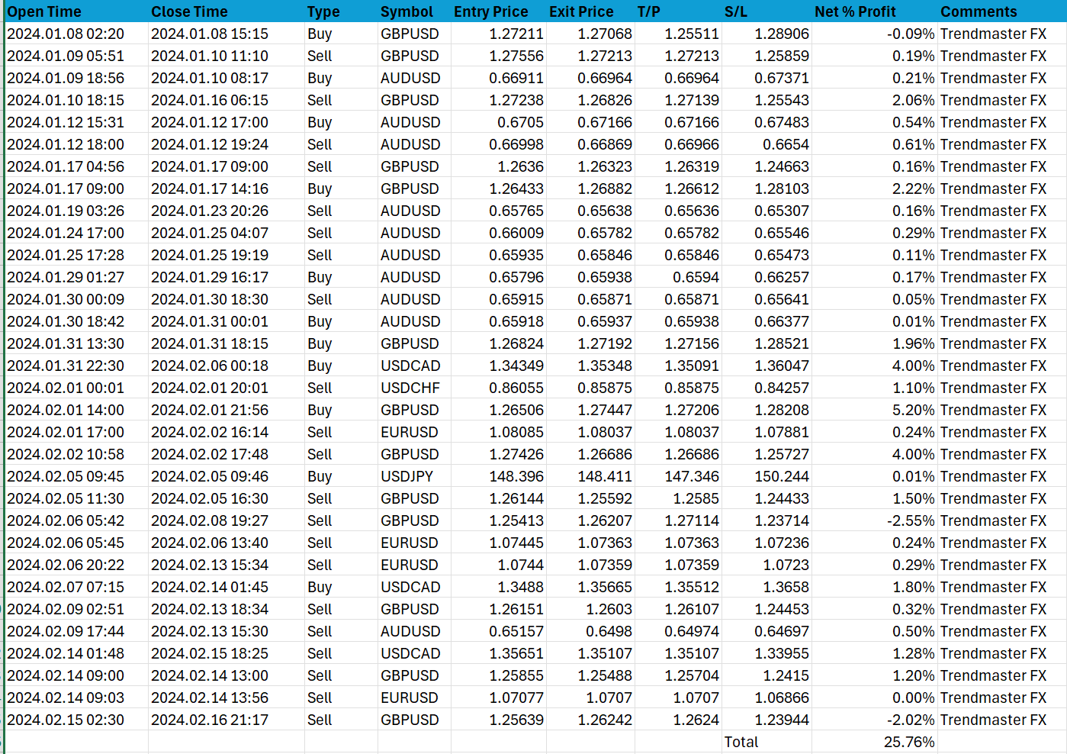Select open time 2024.02.02 10:58
The image size is (1067, 754).
(76, 454)
